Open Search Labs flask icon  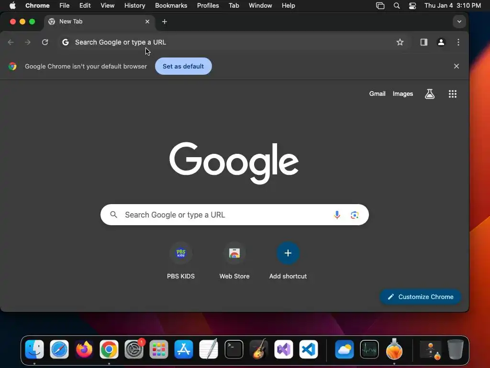pos(430,94)
